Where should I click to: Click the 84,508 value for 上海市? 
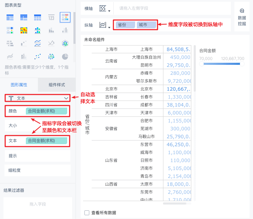(x=179, y=49)
